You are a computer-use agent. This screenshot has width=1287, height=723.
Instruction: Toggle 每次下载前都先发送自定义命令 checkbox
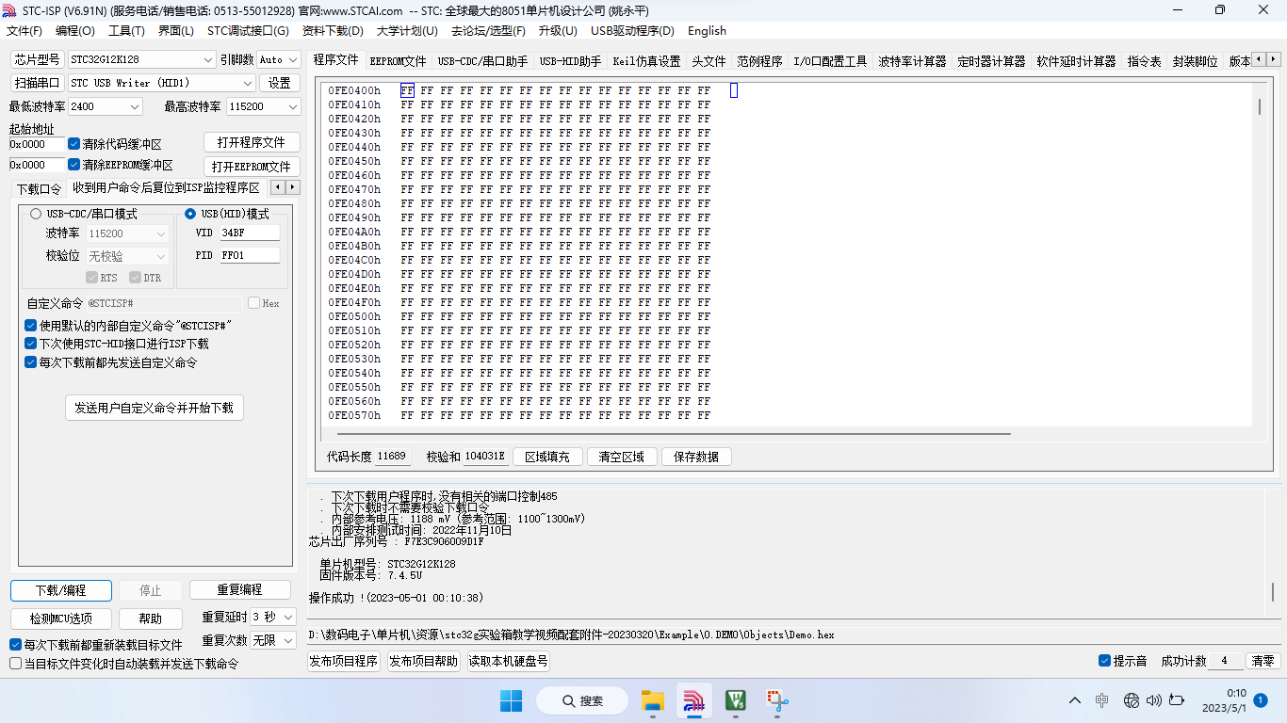point(31,362)
